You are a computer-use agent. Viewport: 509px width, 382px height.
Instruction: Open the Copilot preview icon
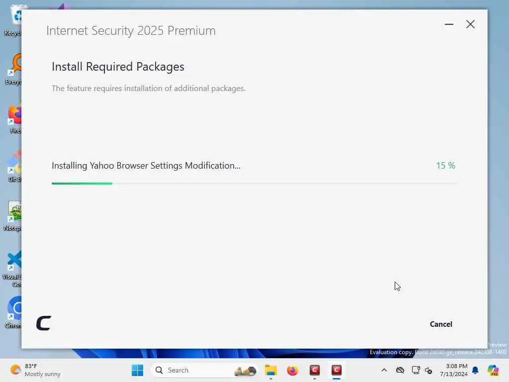tap(493, 370)
